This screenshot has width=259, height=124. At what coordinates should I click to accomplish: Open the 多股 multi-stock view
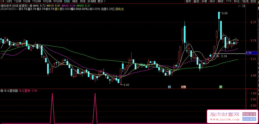point(204,2)
